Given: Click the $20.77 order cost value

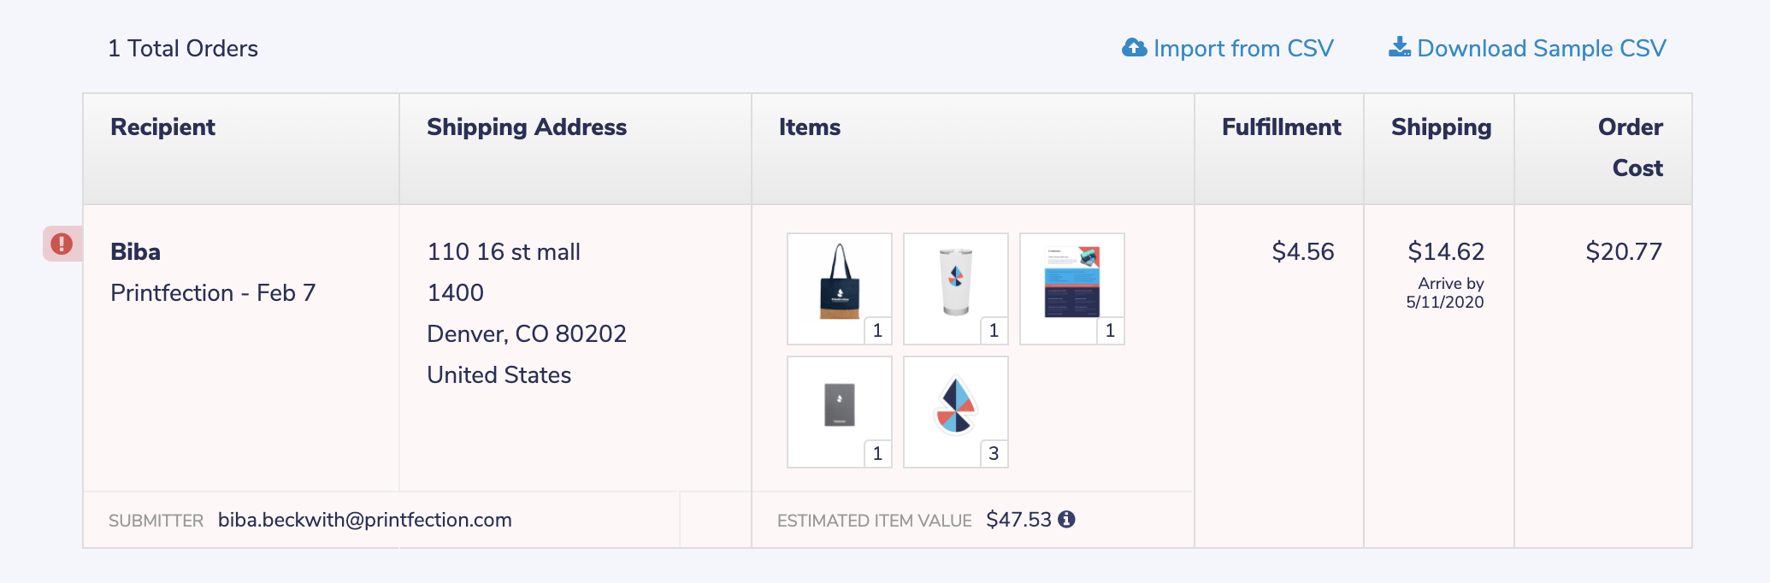Looking at the screenshot, I should (x=1623, y=251).
